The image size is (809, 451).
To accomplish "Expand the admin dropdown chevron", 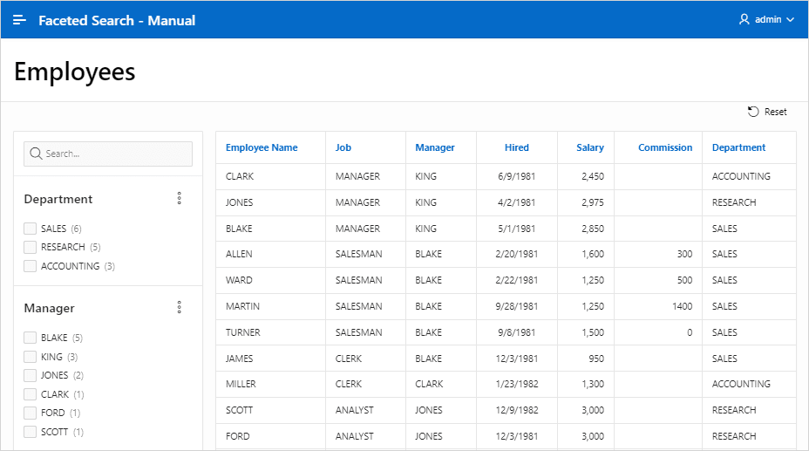I will pos(790,19).
